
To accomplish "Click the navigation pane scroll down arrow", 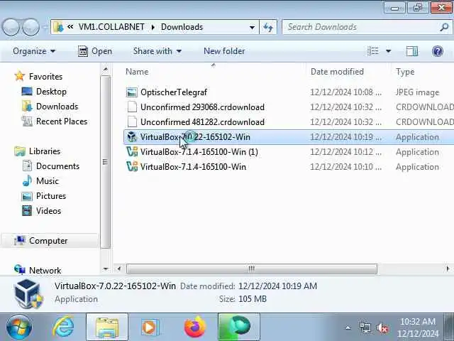I will click(106, 269).
